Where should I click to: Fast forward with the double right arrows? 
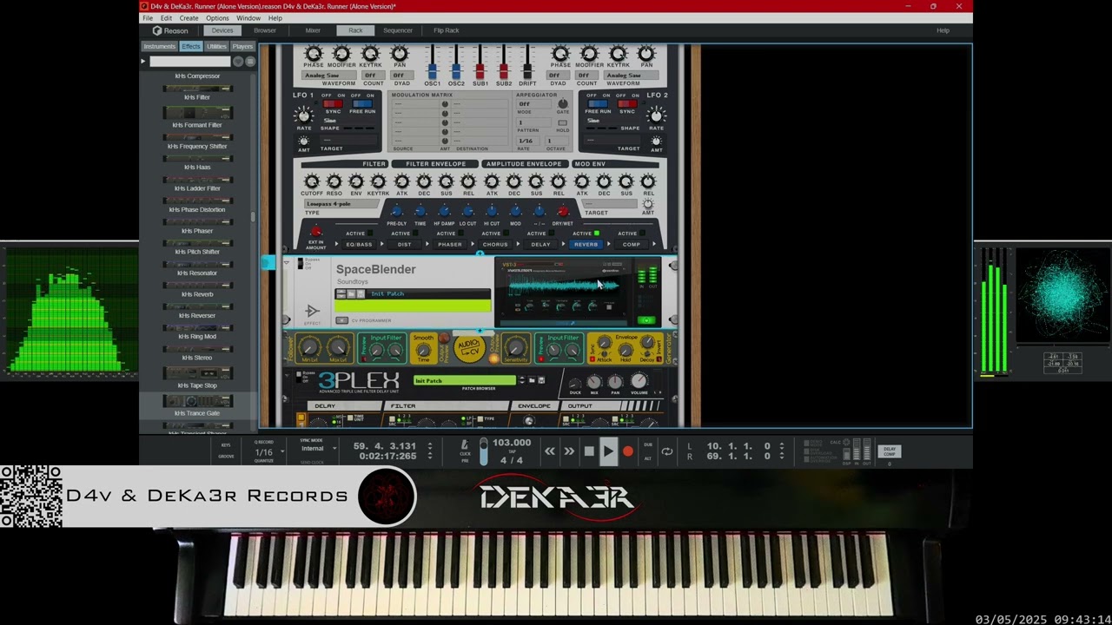point(569,451)
